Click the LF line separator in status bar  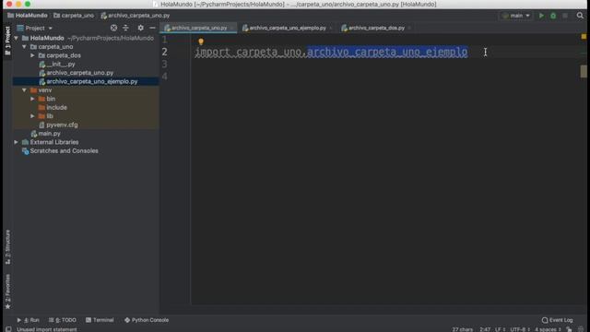click(500, 329)
